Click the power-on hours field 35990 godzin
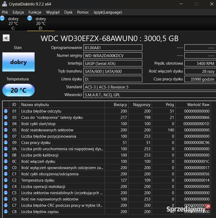The width and height of the screenshot is (216, 218). (x=200, y=79)
